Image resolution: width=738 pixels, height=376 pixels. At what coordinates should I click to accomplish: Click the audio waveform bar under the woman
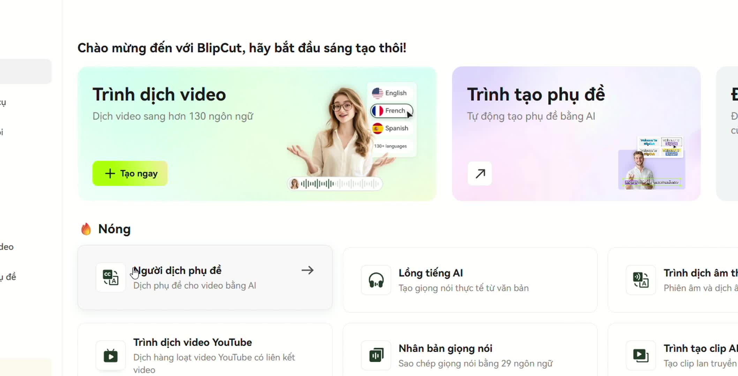pyautogui.click(x=335, y=183)
